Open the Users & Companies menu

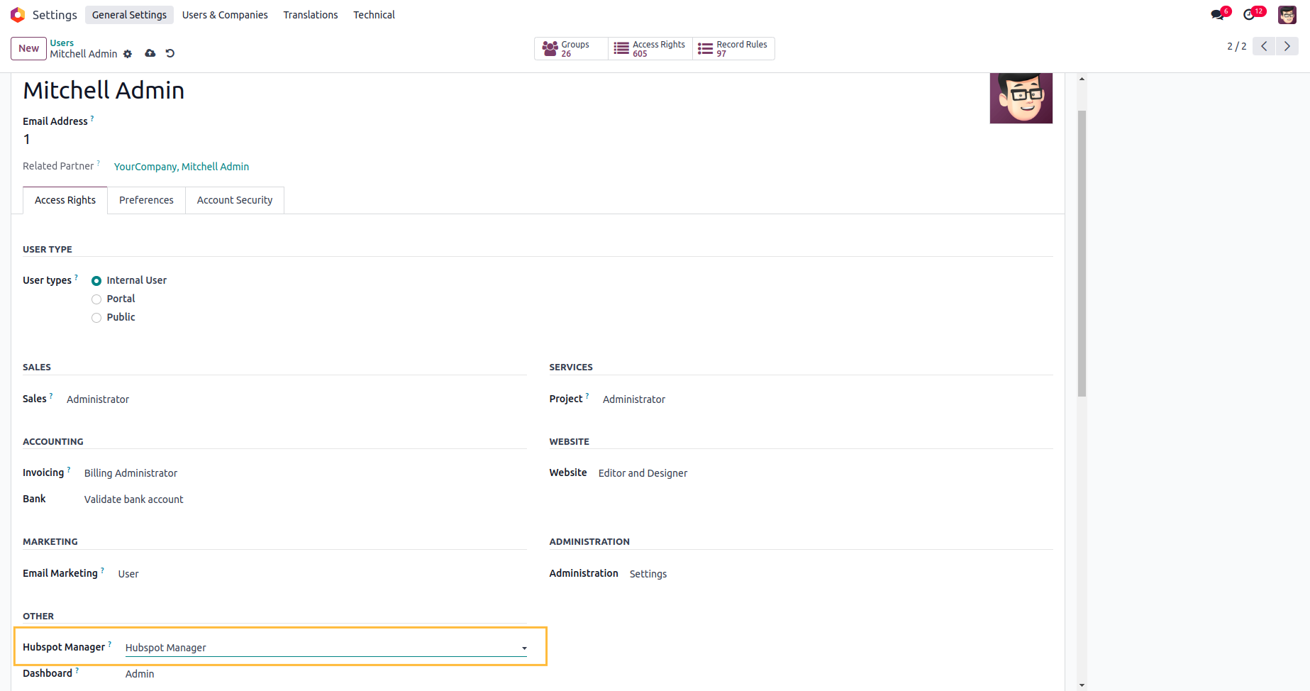[225, 15]
